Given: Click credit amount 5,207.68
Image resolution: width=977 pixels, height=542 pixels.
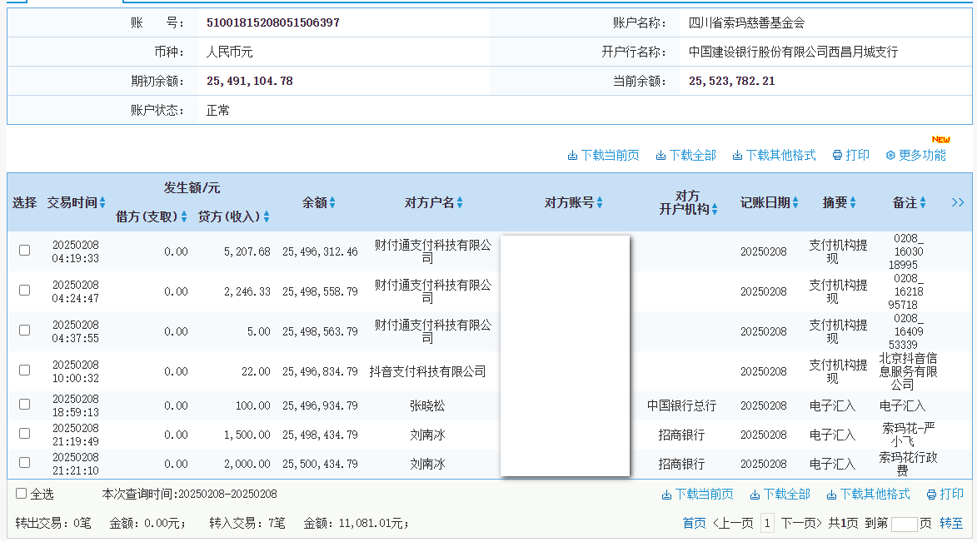Looking at the screenshot, I should point(247,251).
